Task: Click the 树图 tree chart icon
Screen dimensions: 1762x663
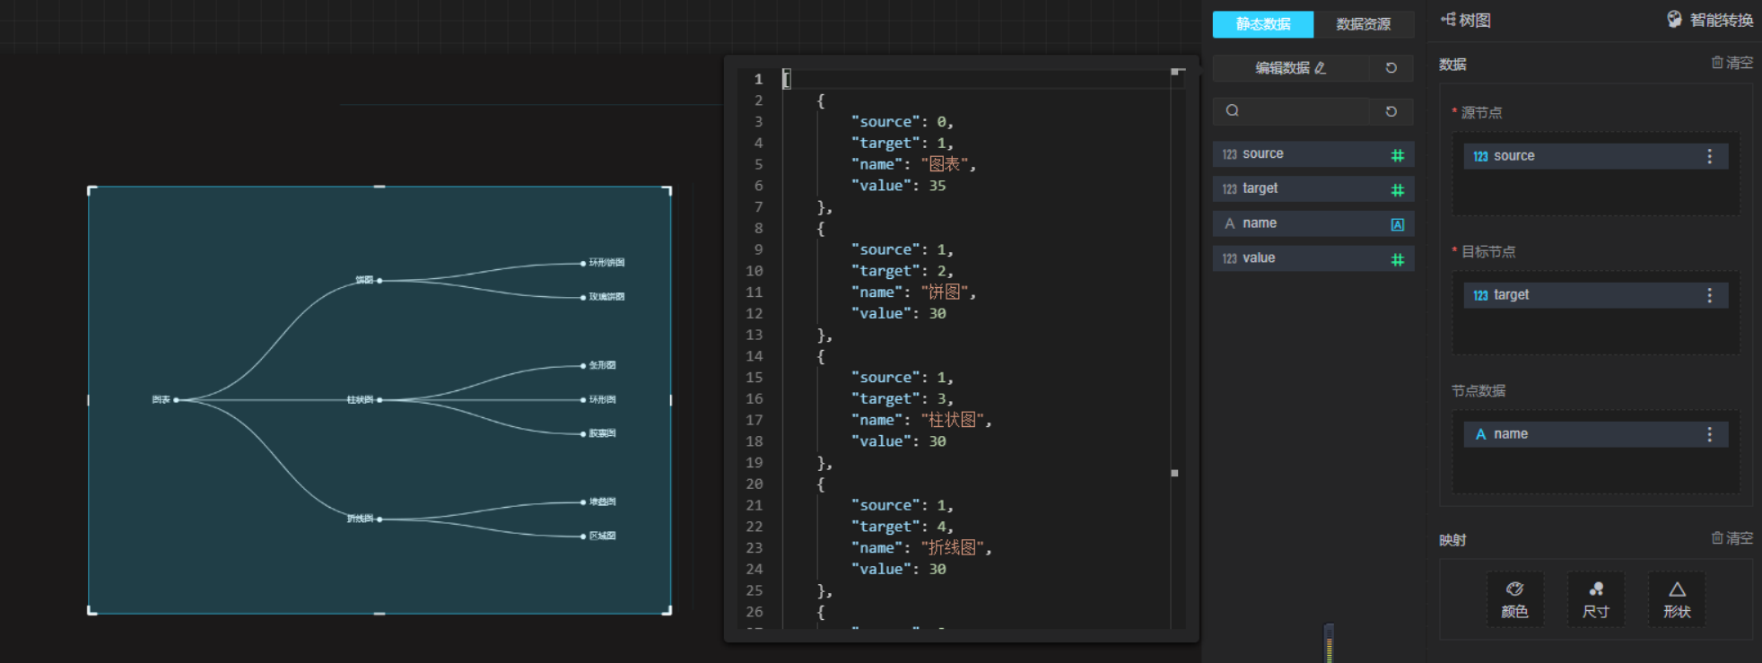Action: (1448, 20)
